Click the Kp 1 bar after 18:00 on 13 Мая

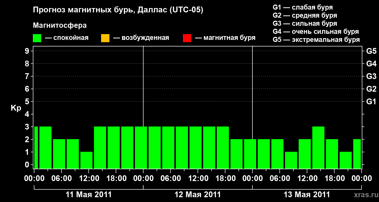[x=346, y=160]
